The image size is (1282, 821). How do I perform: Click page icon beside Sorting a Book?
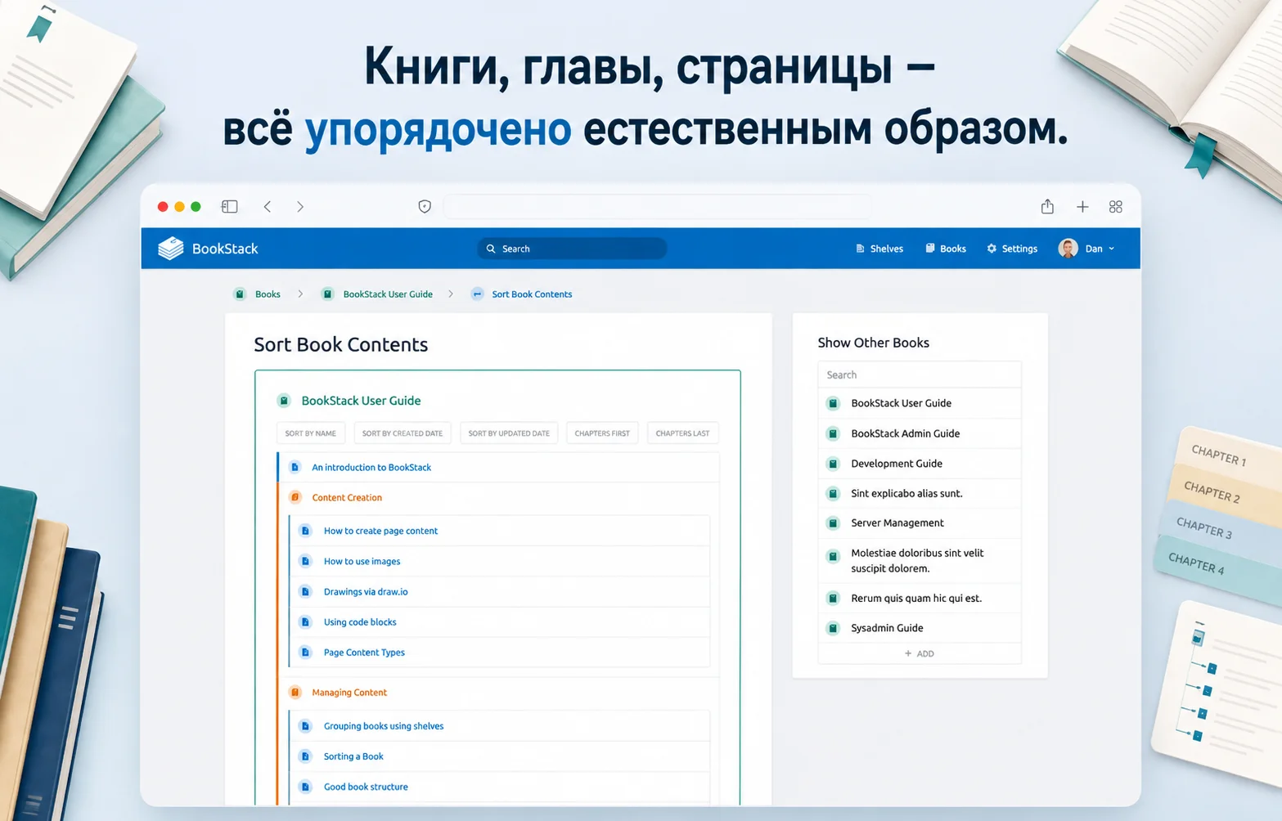pyautogui.click(x=305, y=756)
